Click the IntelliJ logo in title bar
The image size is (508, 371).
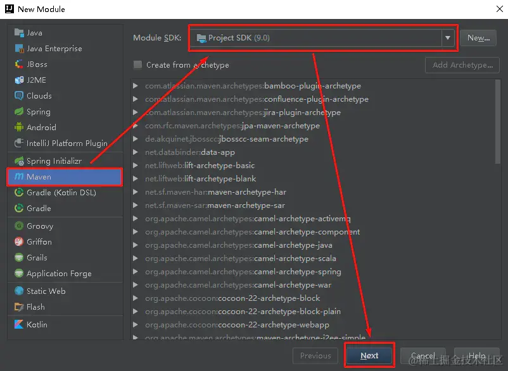[x=10, y=9]
